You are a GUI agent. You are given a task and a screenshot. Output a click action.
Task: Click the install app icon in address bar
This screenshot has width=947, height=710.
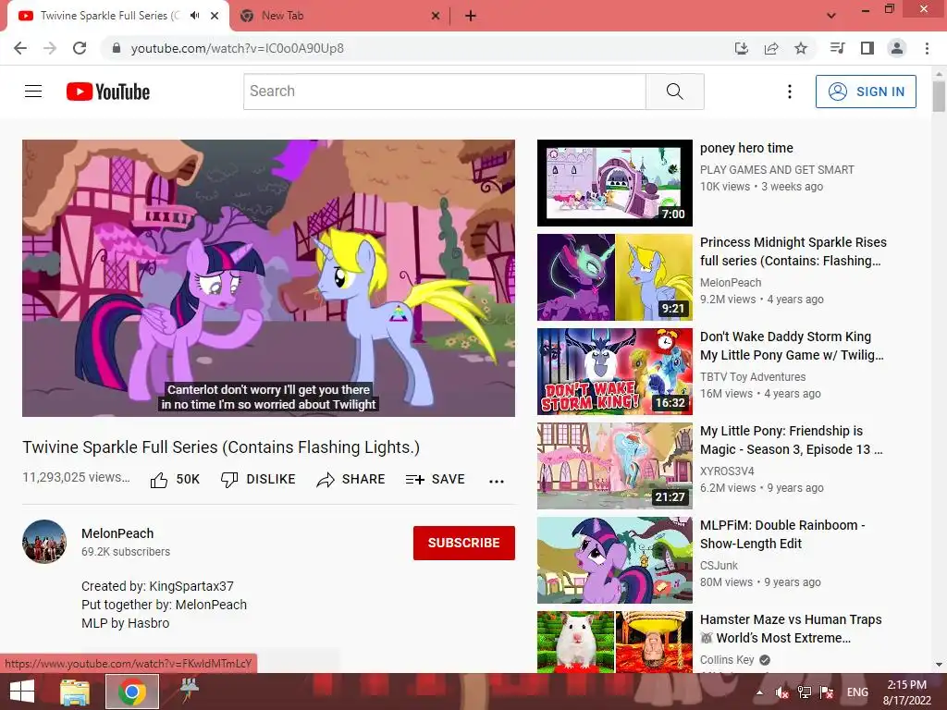click(x=741, y=48)
